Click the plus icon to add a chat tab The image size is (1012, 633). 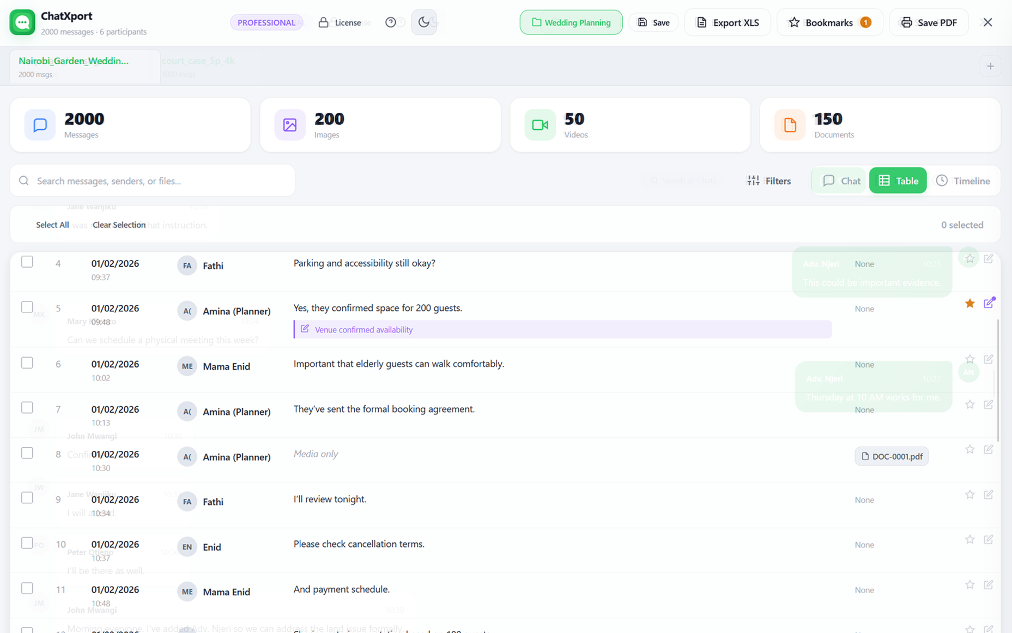point(990,67)
